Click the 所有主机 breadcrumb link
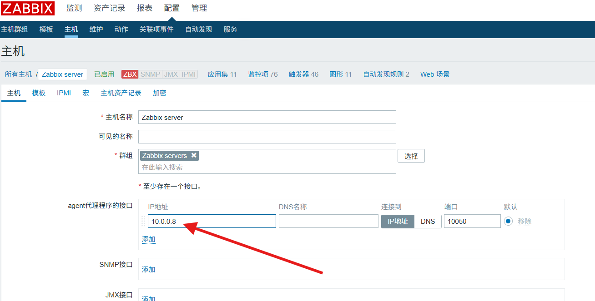Viewport: 595px width, 301px height. pyautogui.click(x=19, y=74)
